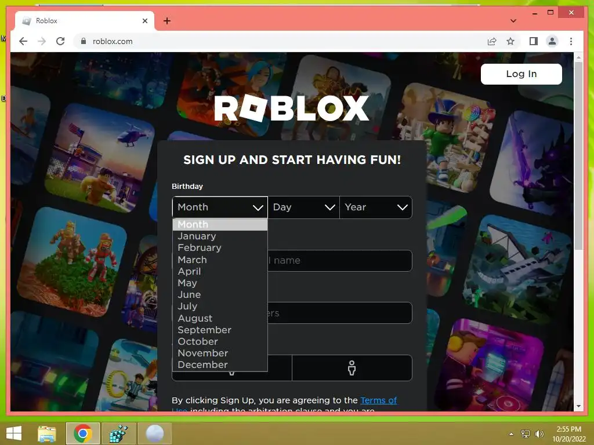Open the Chrome three-dot menu
Image resolution: width=594 pixels, height=445 pixels.
point(571,41)
